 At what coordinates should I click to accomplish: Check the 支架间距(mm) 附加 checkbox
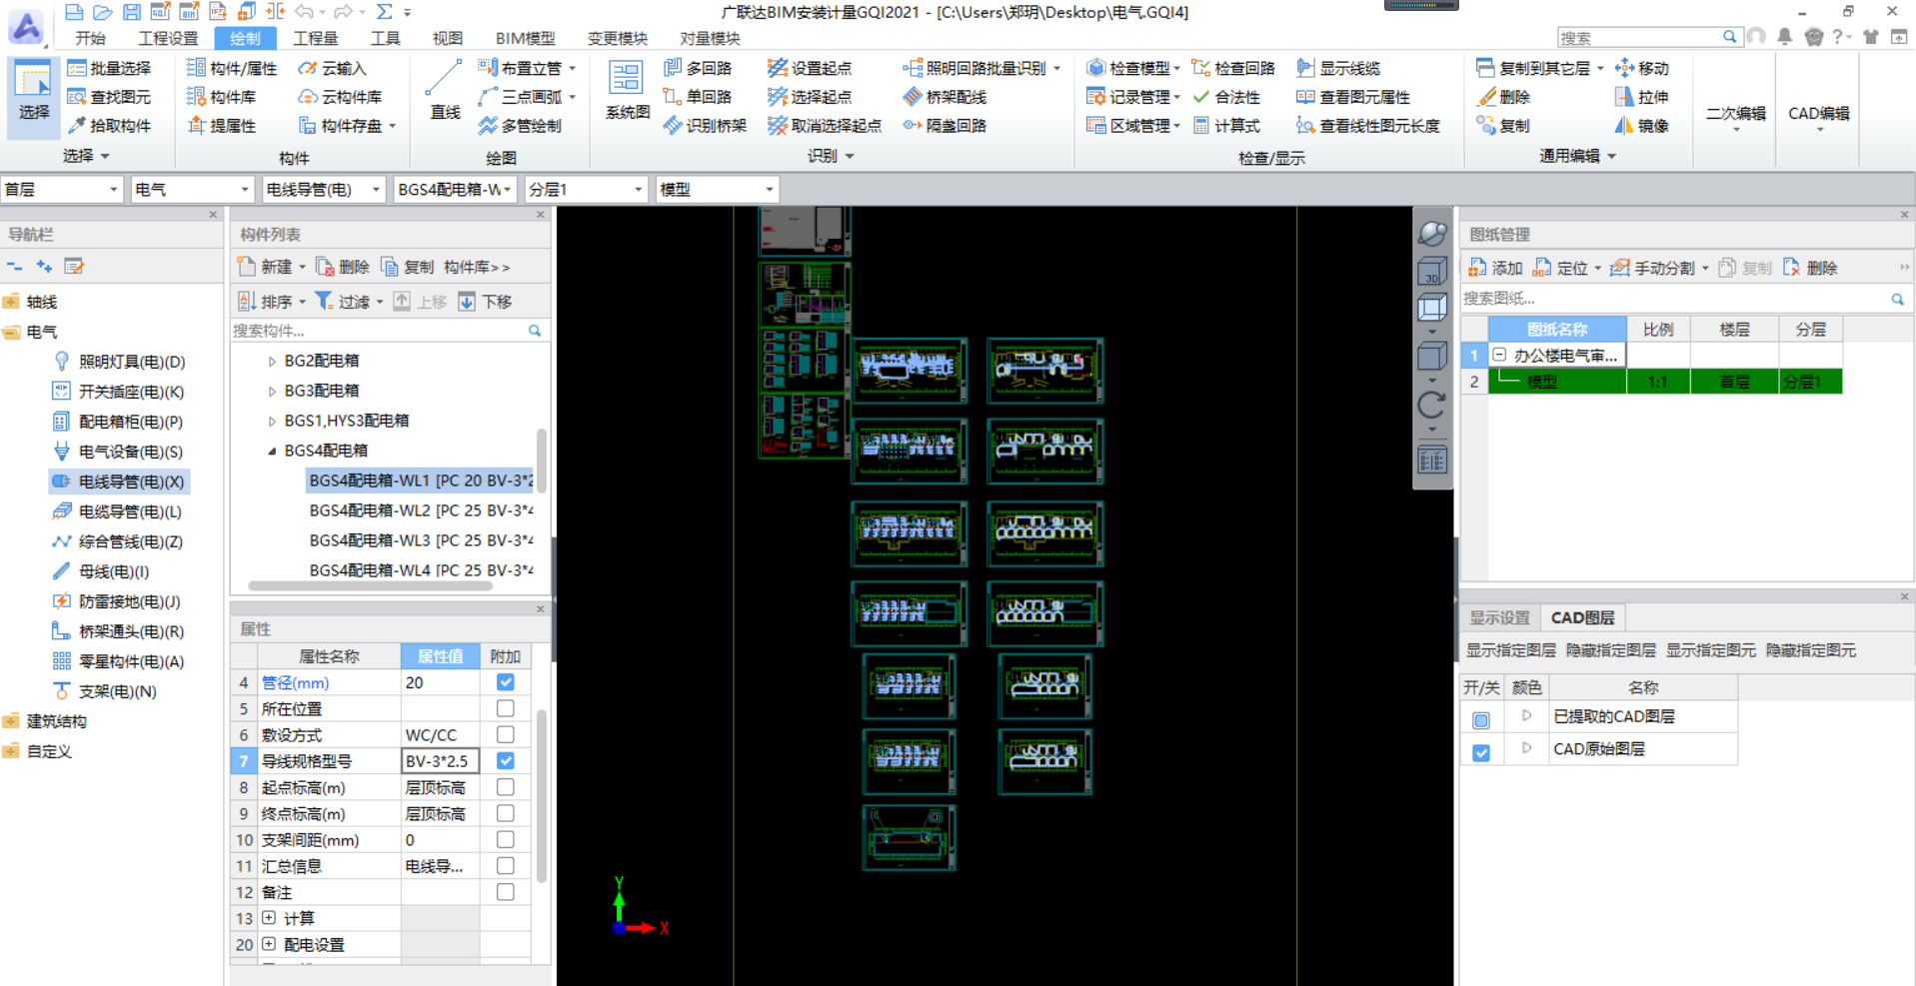pyautogui.click(x=506, y=839)
